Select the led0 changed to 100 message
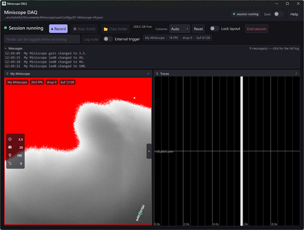The height and width of the screenshot is (230, 304). pyautogui.click(x=45, y=66)
